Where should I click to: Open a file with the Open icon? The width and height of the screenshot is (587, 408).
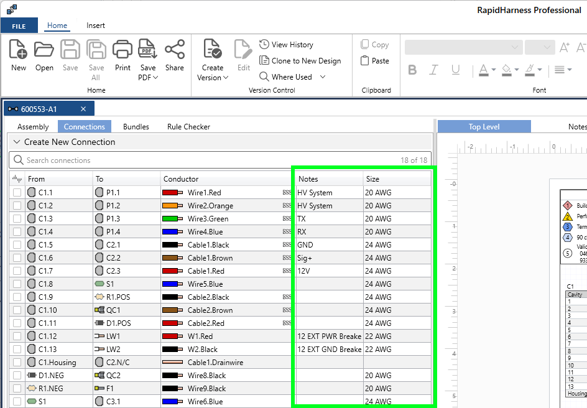pos(44,49)
